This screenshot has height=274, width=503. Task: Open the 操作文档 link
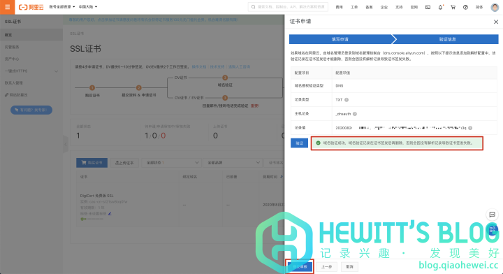pyautogui.click(x=199, y=66)
